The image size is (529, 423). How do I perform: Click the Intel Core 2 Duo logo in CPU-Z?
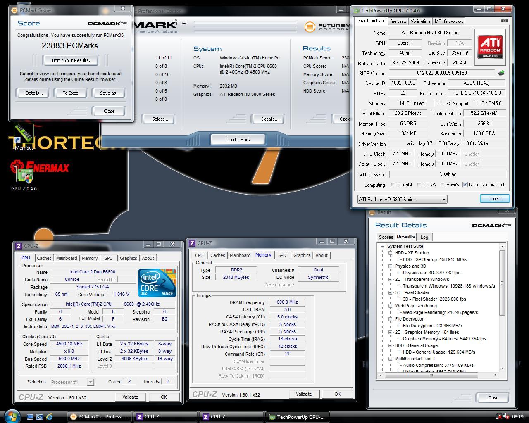coord(157,283)
